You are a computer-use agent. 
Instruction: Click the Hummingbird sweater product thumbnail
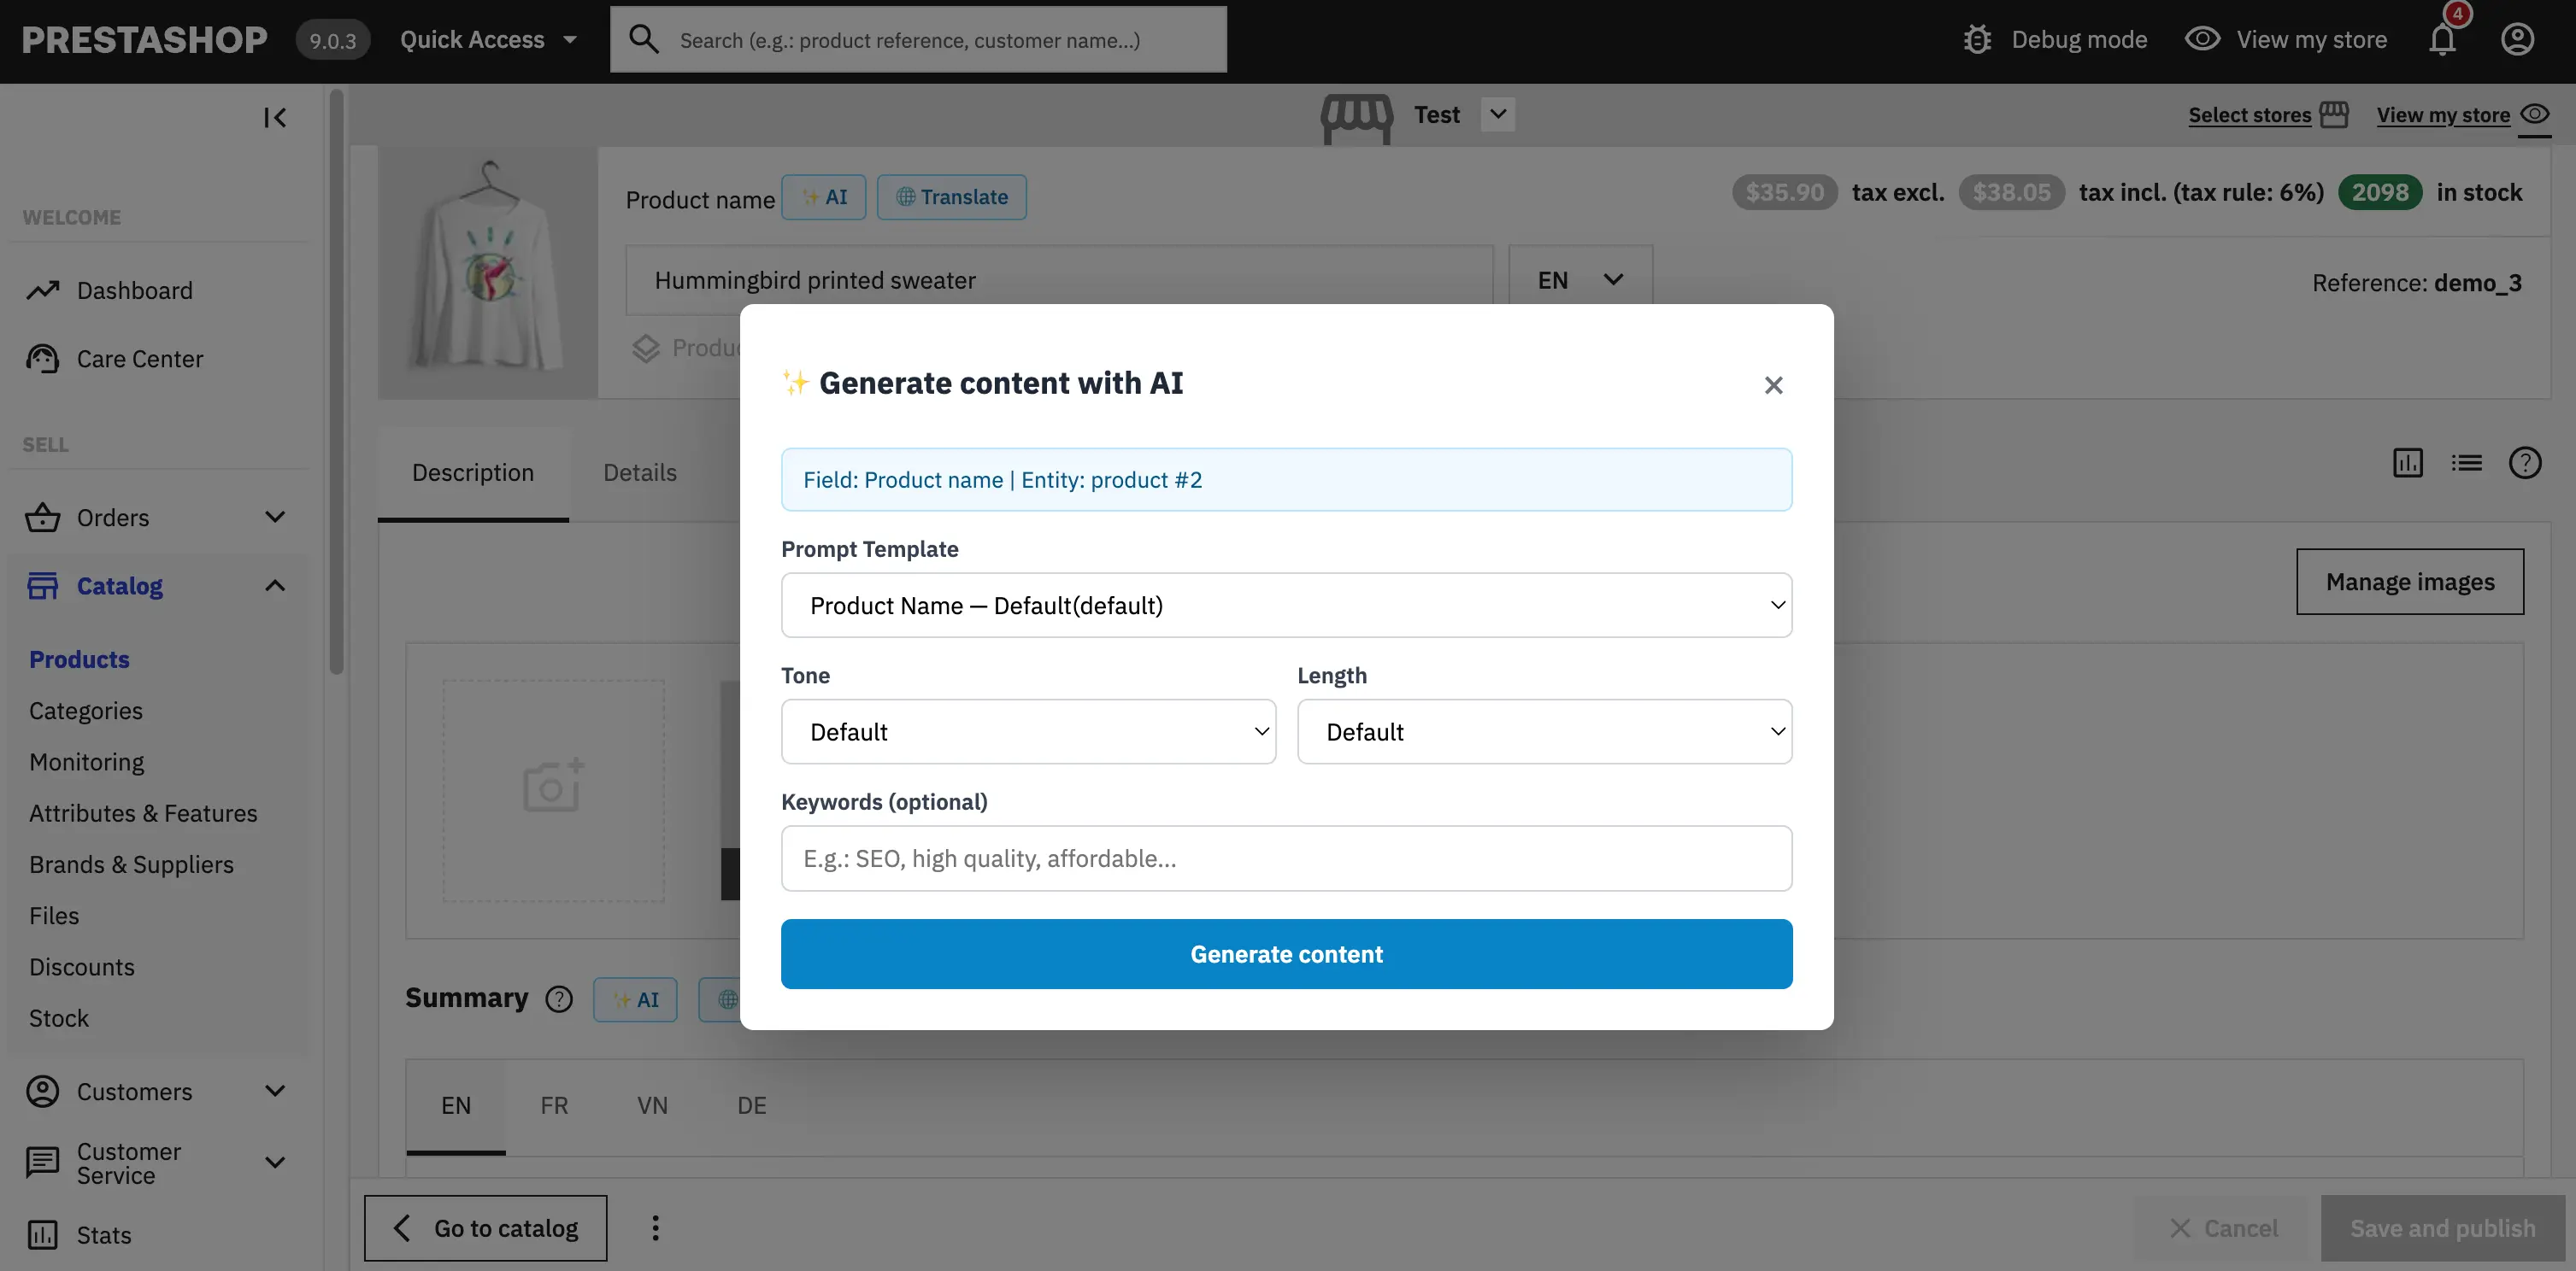tap(488, 272)
